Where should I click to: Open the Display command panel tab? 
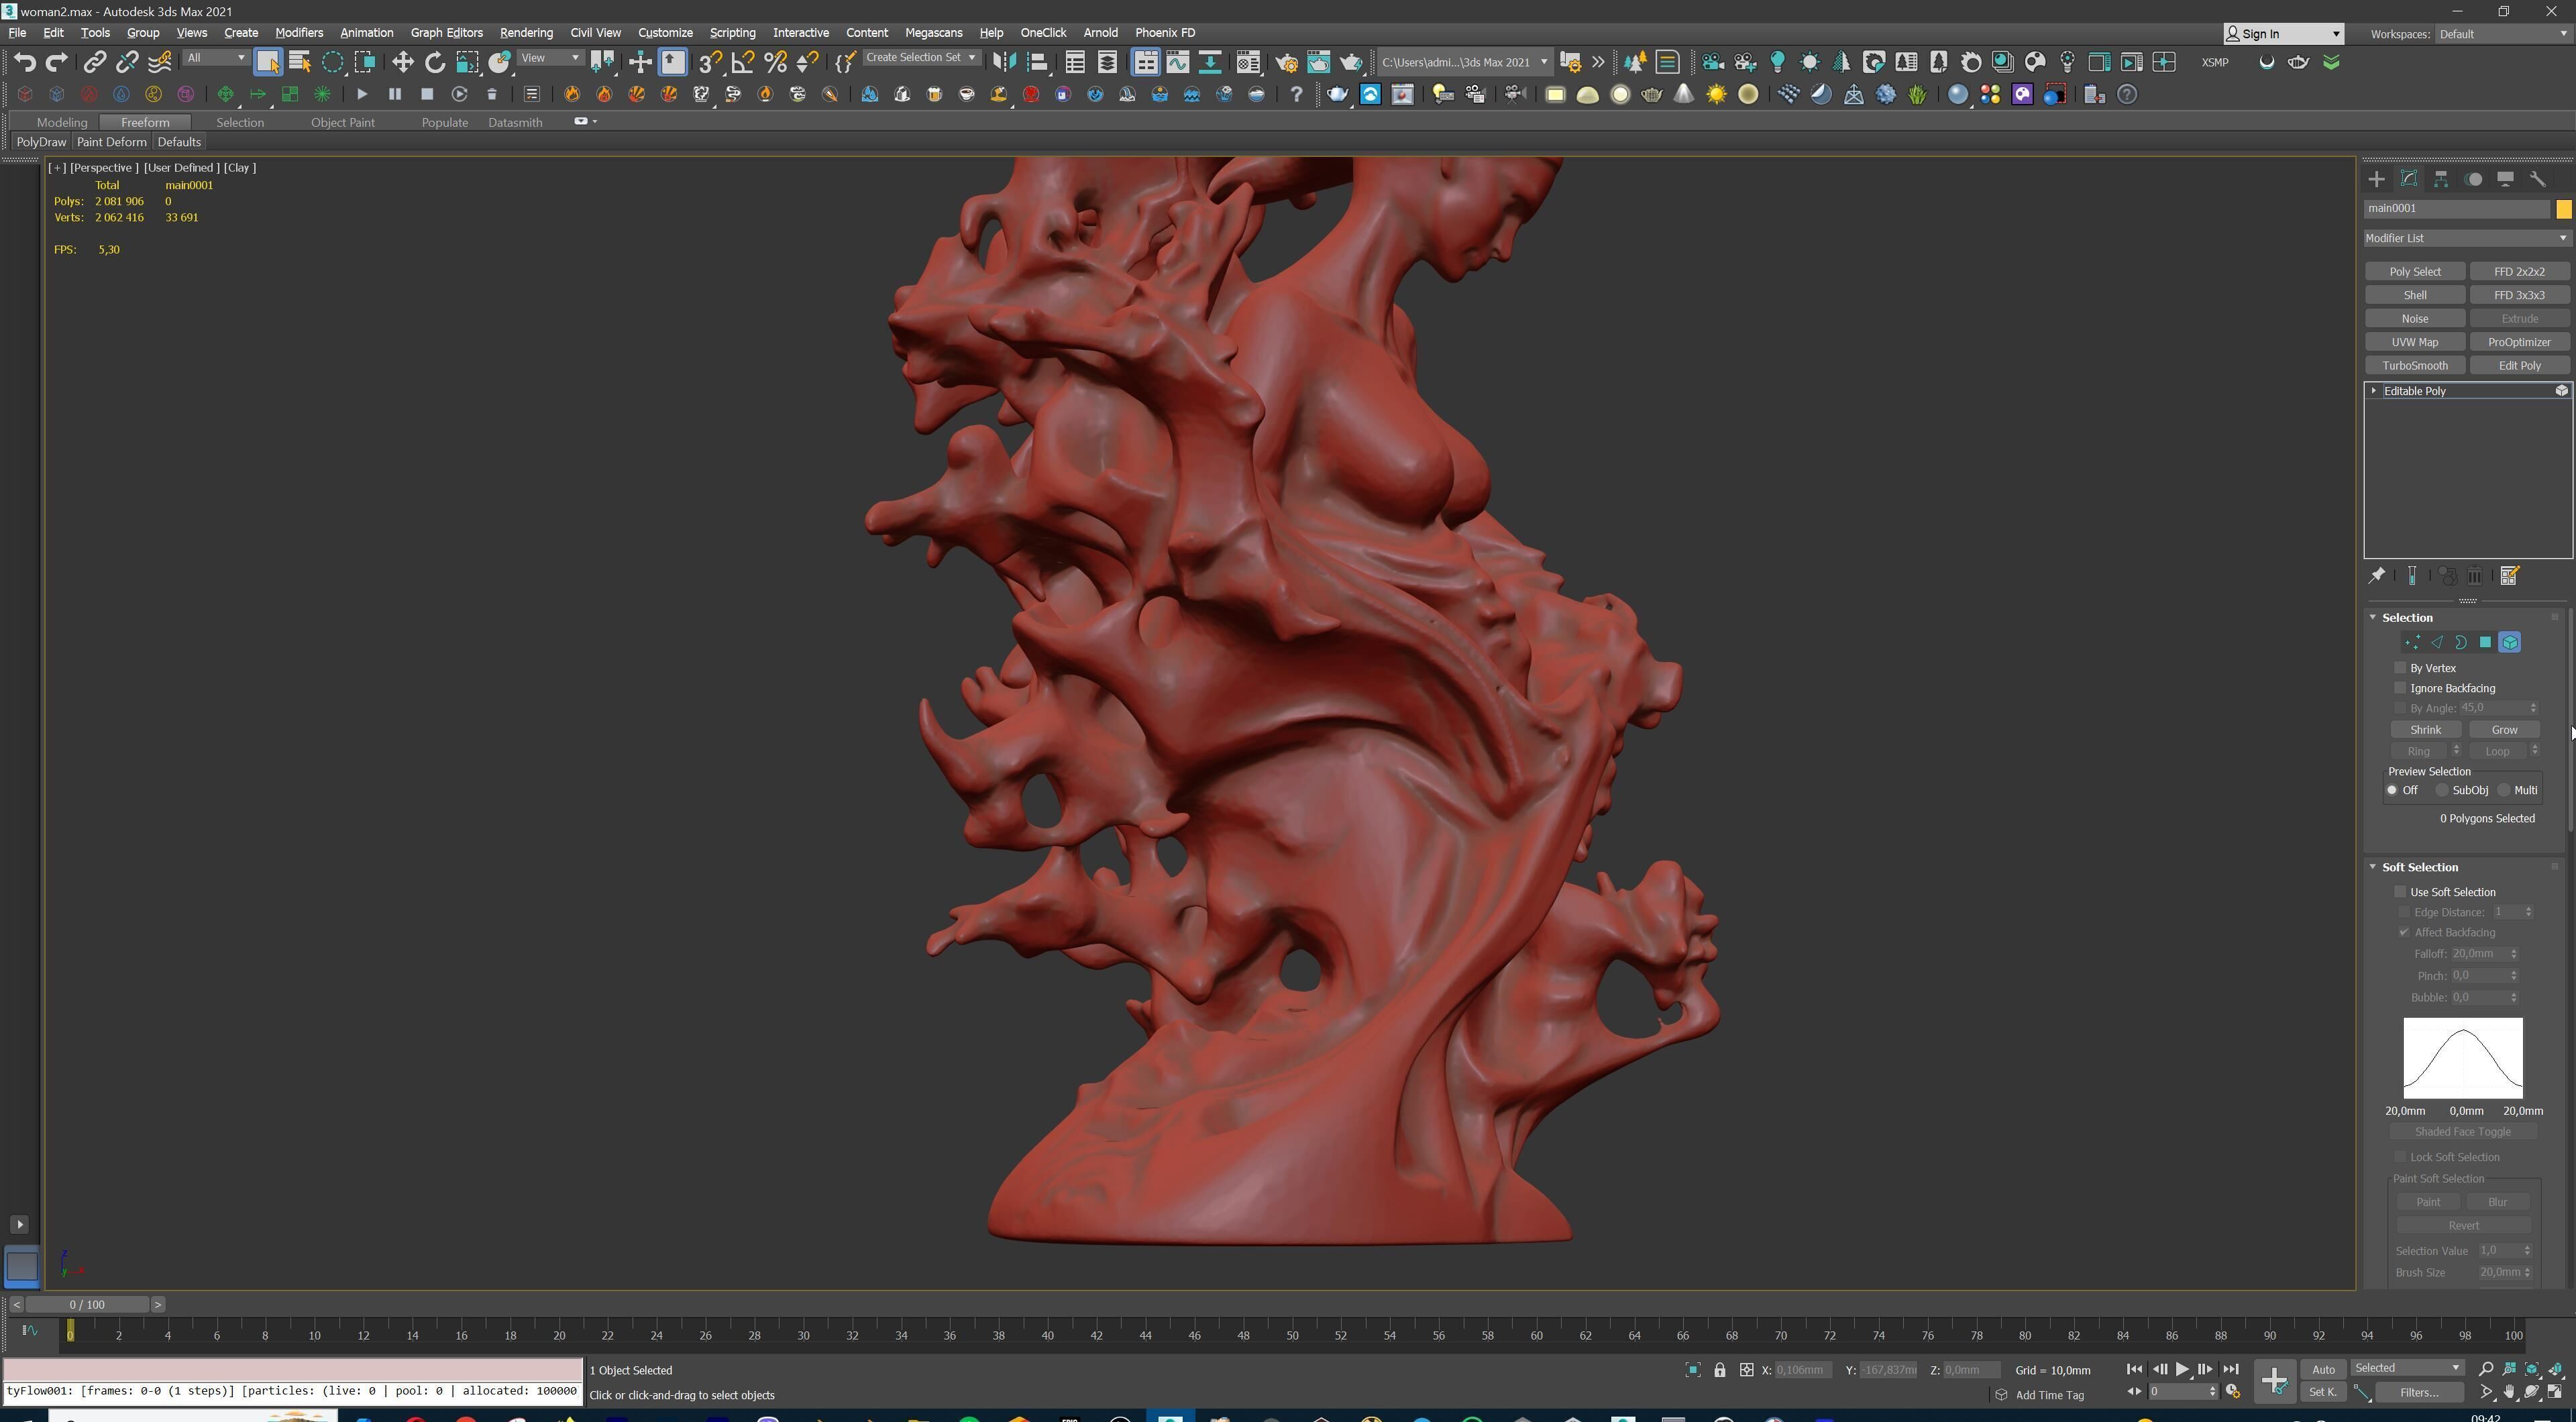tap(2506, 179)
